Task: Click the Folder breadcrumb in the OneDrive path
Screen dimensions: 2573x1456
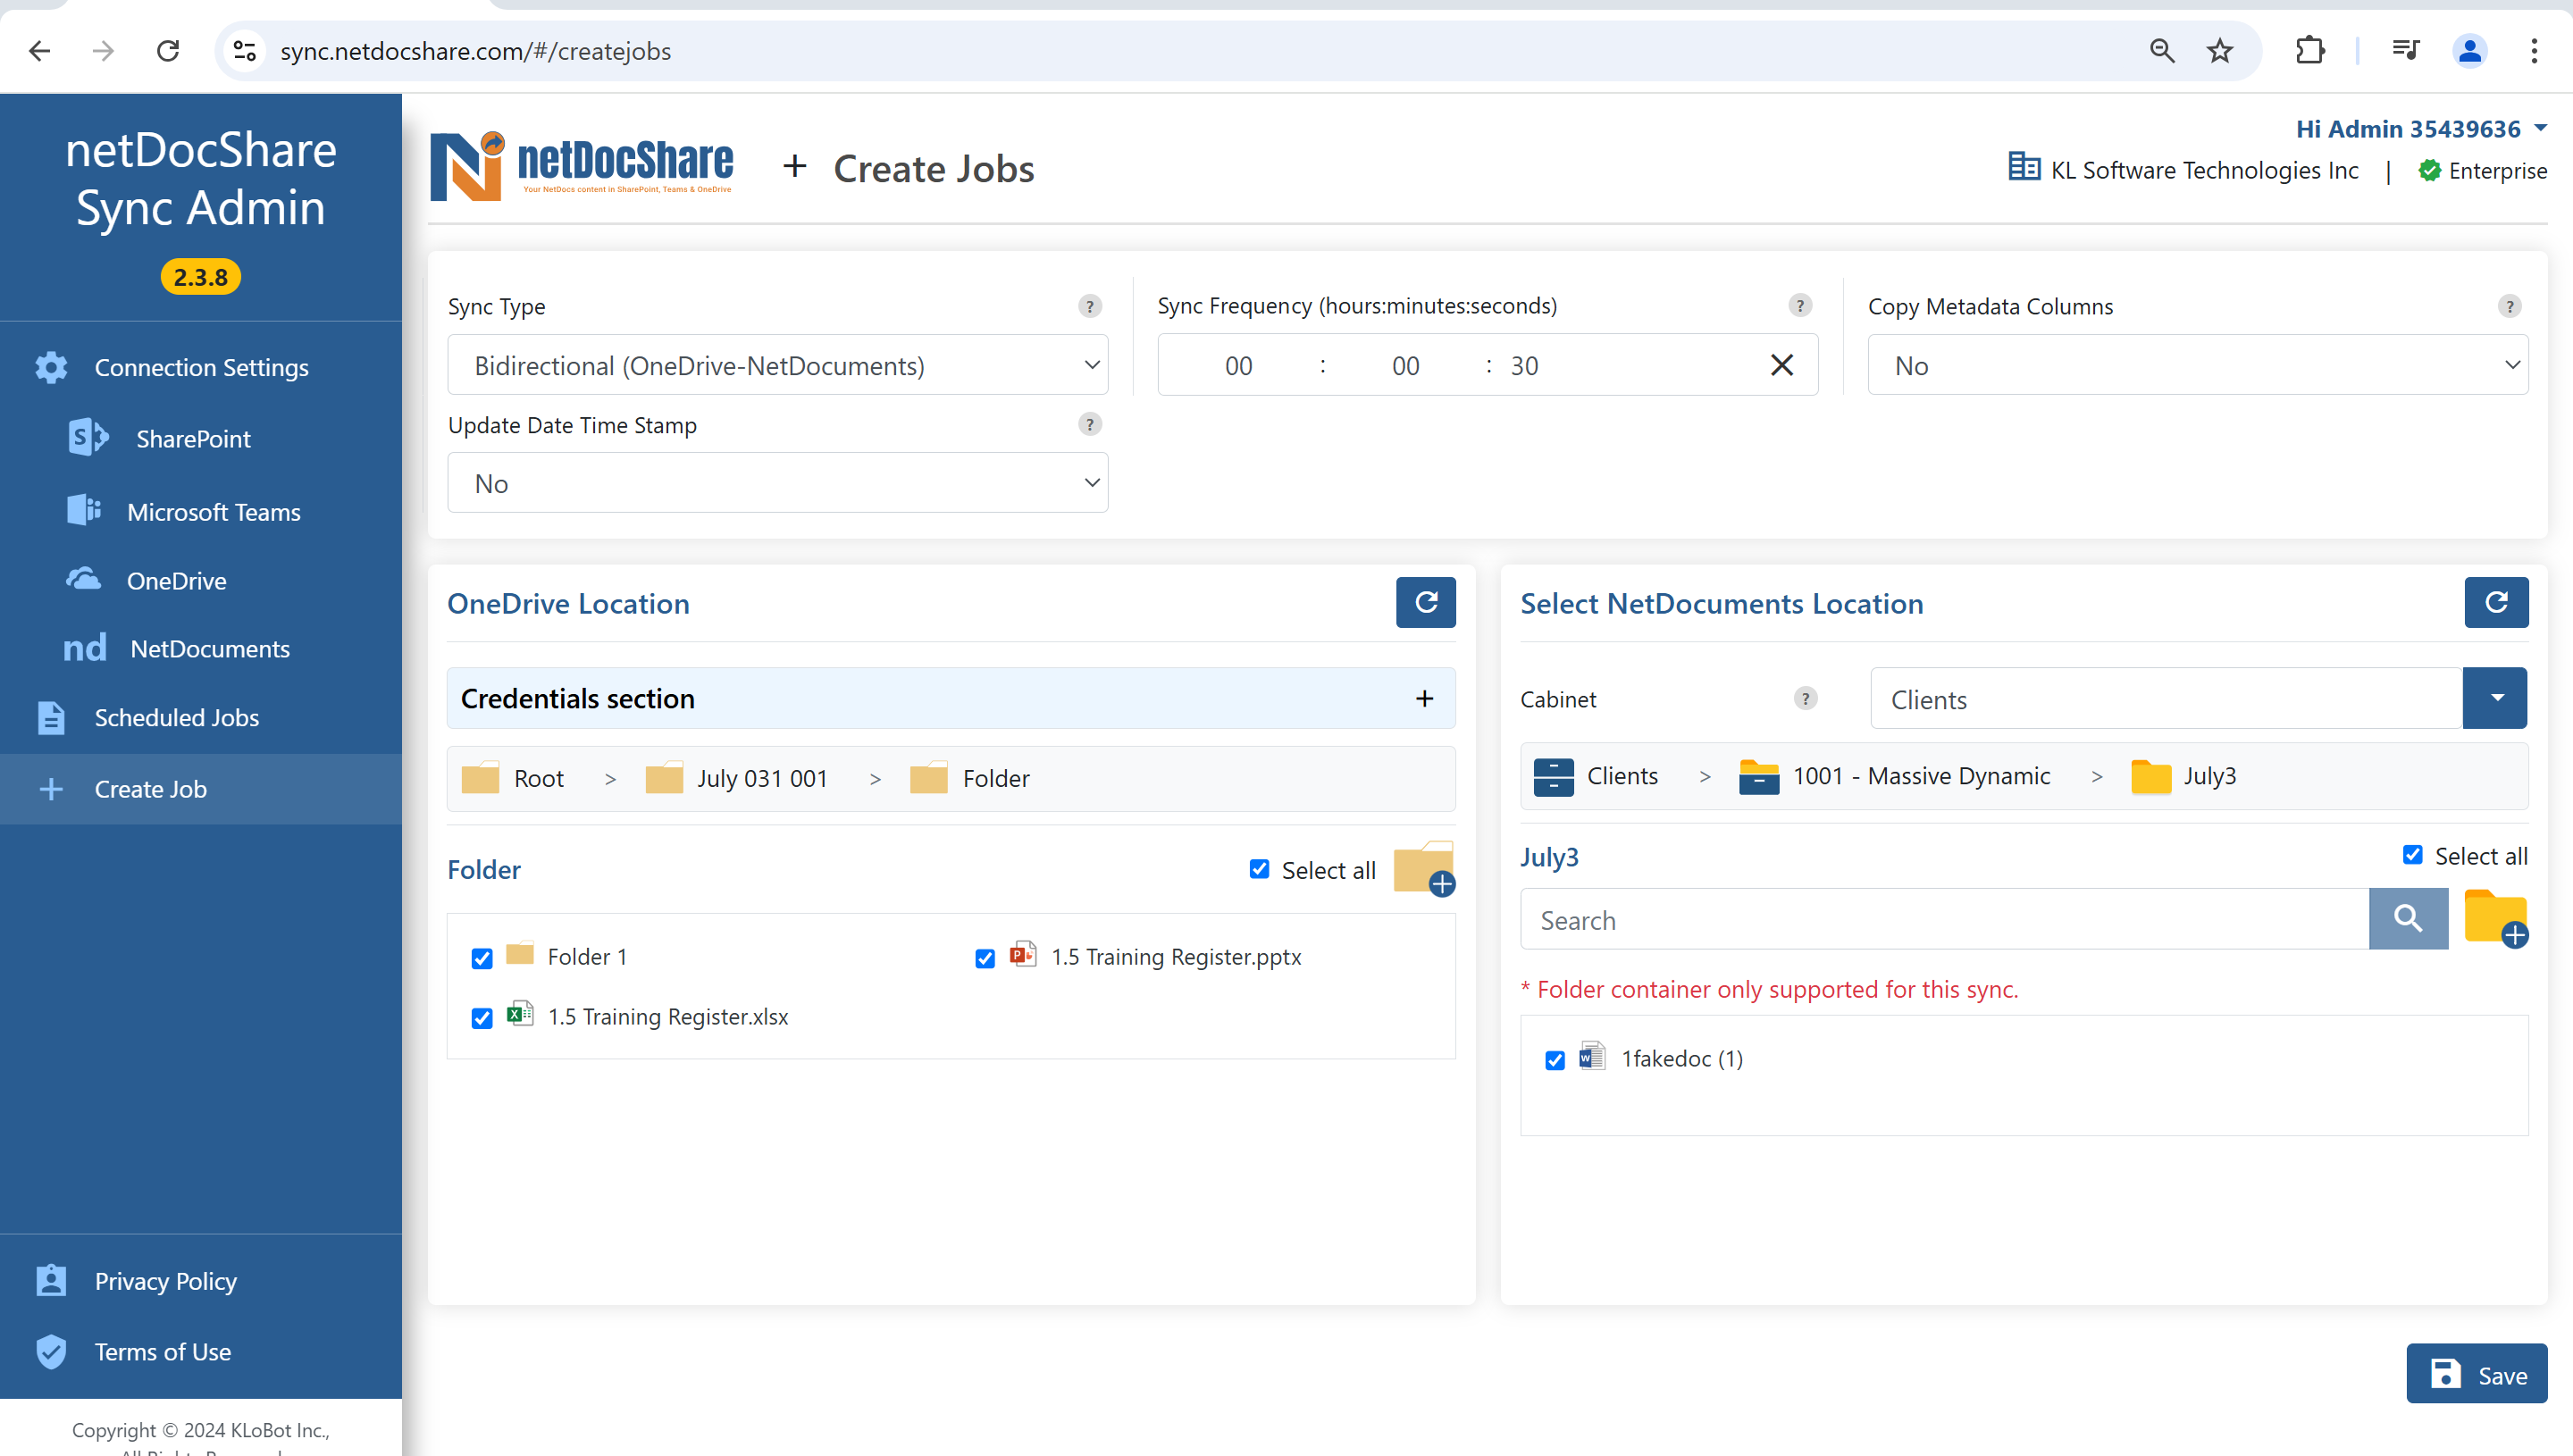Action: click(995, 778)
